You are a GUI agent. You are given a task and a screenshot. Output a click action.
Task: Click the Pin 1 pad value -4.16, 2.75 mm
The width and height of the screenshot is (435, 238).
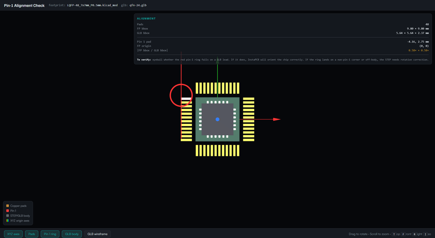coord(418,42)
